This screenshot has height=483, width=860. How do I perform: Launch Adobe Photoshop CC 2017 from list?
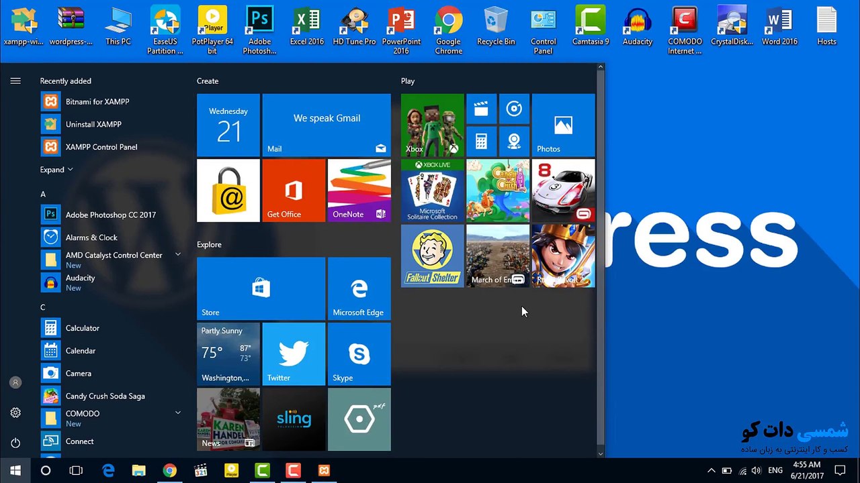click(112, 215)
